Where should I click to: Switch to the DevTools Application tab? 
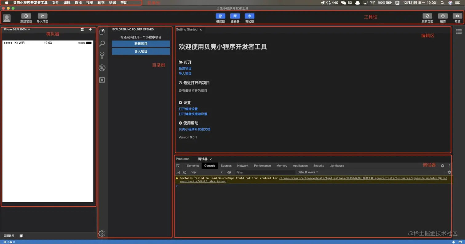coord(300,166)
